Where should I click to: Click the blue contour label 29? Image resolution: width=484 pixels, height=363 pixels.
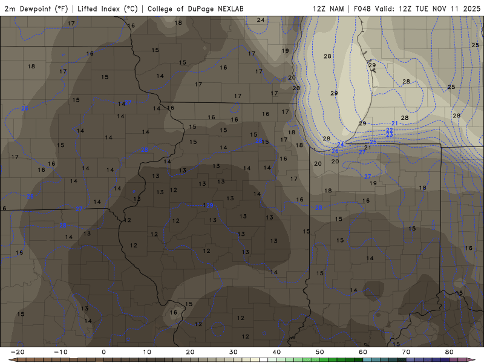point(209,205)
